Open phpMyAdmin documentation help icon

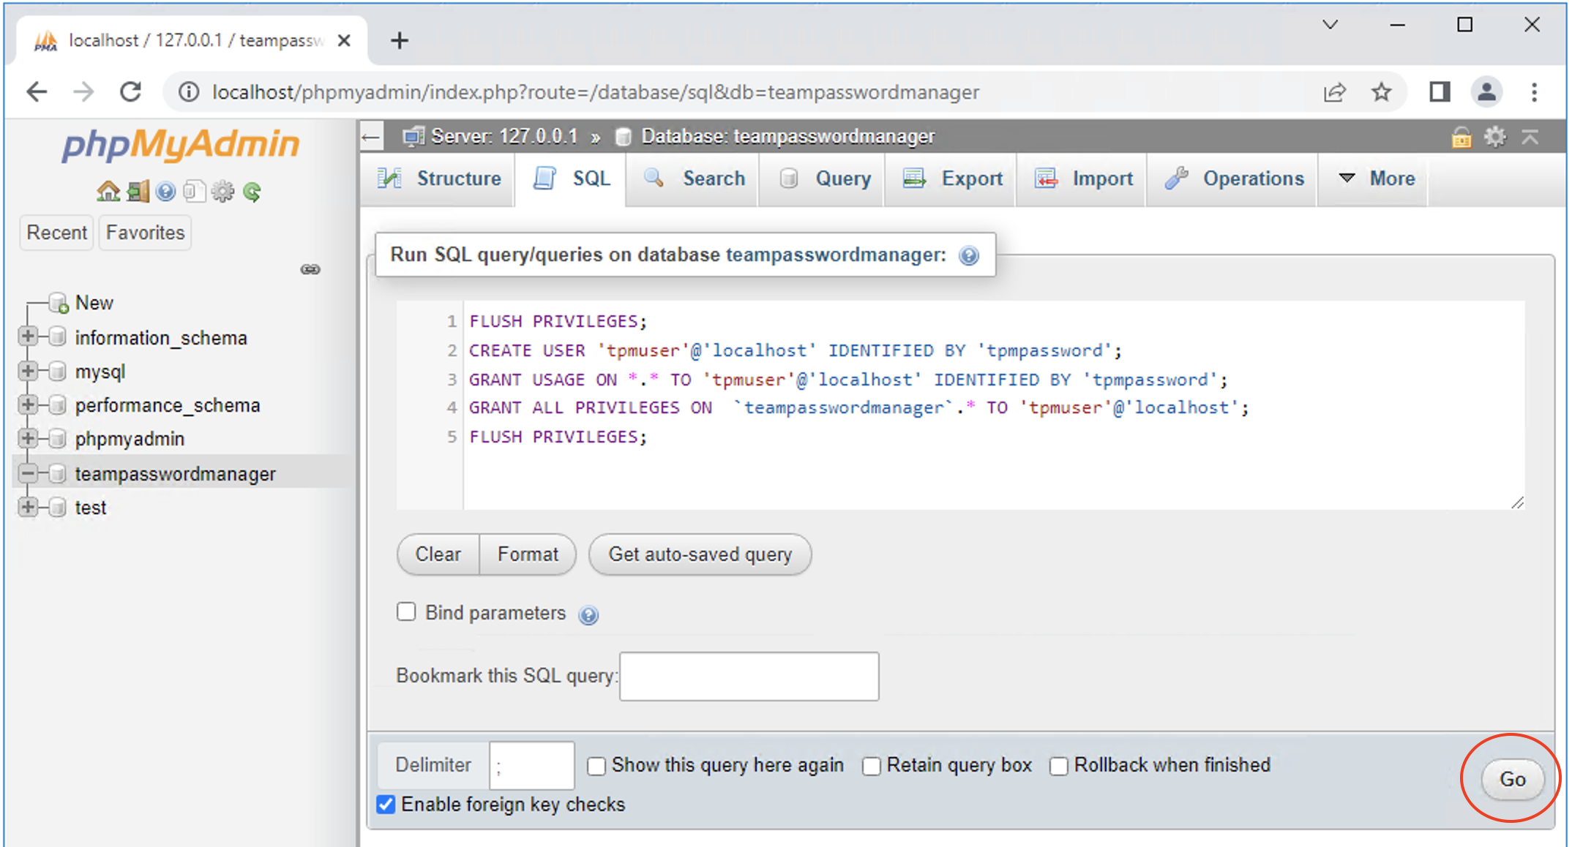coord(166,192)
